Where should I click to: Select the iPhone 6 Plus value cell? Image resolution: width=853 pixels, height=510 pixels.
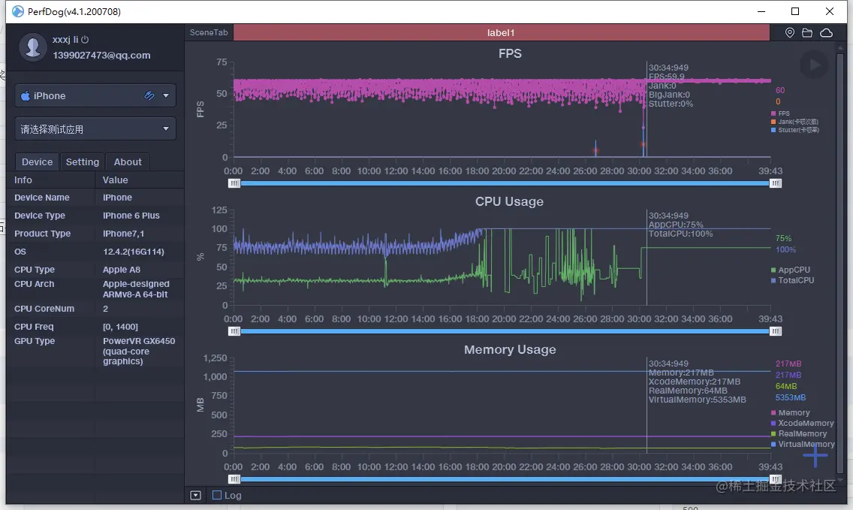click(131, 216)
